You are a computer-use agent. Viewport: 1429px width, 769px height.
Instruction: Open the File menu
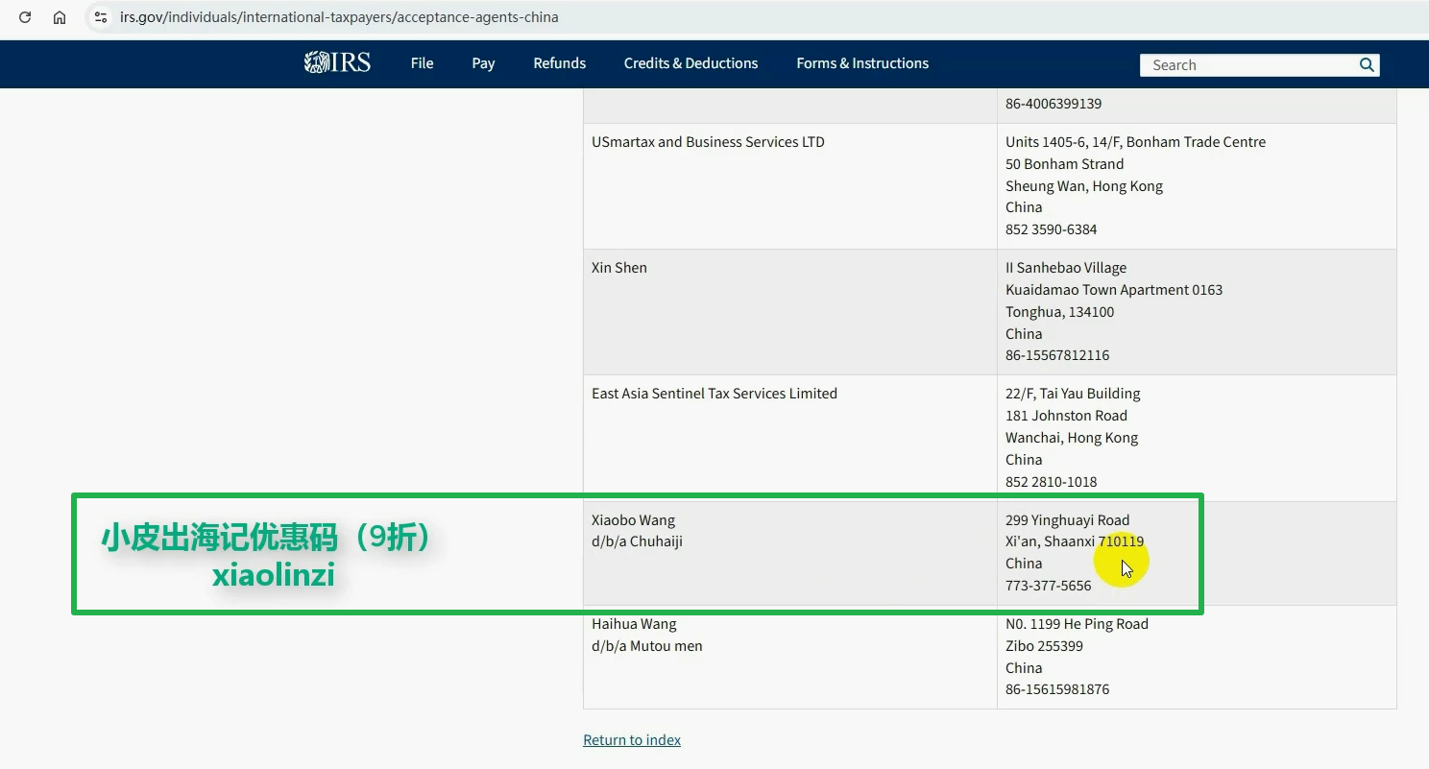(x=423, y=63)
